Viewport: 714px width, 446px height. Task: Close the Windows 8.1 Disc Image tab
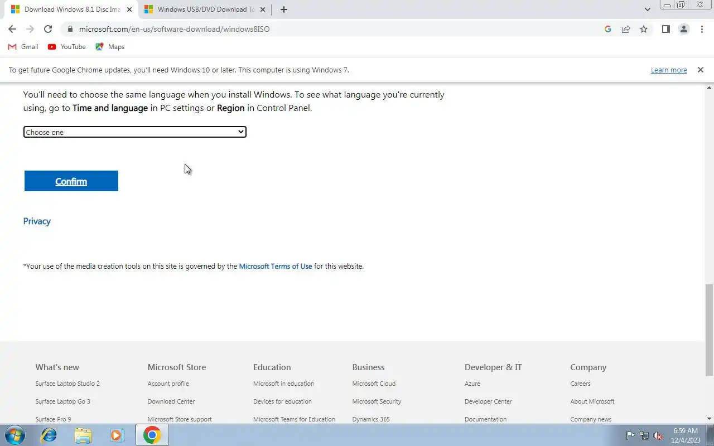129,9
